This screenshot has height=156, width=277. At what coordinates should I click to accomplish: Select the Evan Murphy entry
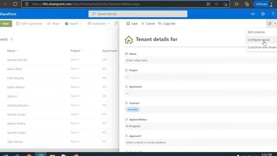pos(16,78)
